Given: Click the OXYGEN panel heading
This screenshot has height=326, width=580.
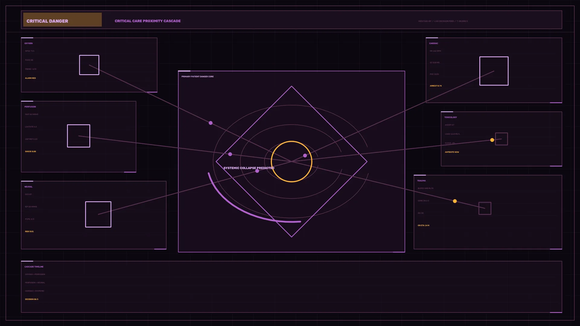Looking at the screenshot, I should 28,43.
